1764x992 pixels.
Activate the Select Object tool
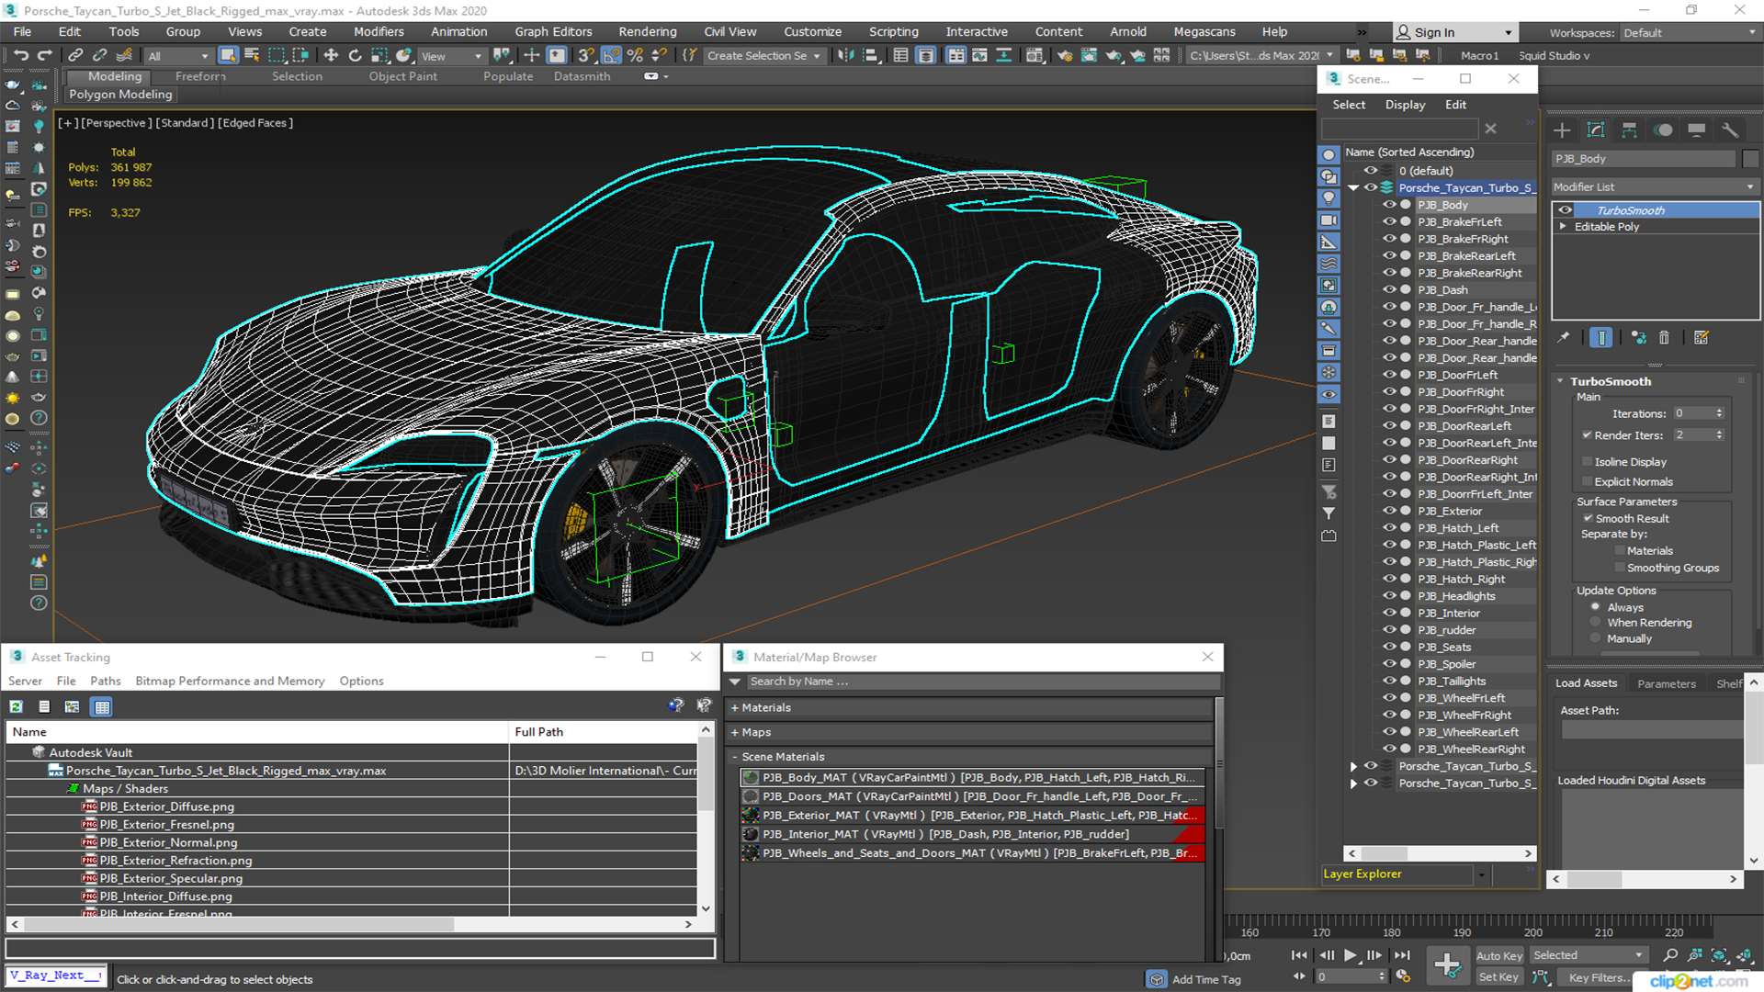(228, 55)
